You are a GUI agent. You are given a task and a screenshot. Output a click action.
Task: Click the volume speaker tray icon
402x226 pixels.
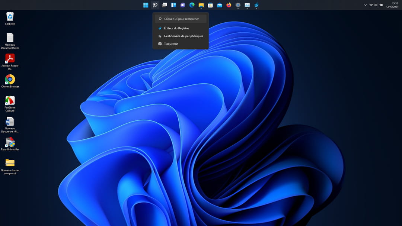click(x=376, y=5)
